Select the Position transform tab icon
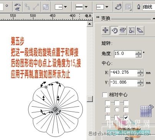This screenshot has width=155, height=140. click(x=106, y=30)
